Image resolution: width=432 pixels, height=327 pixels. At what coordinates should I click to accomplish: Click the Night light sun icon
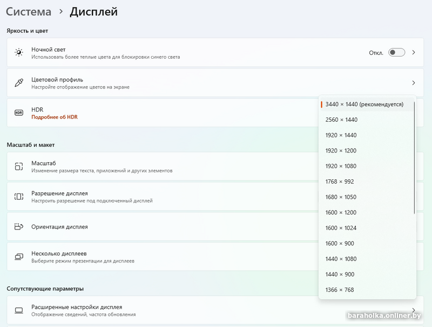point(19,52)
